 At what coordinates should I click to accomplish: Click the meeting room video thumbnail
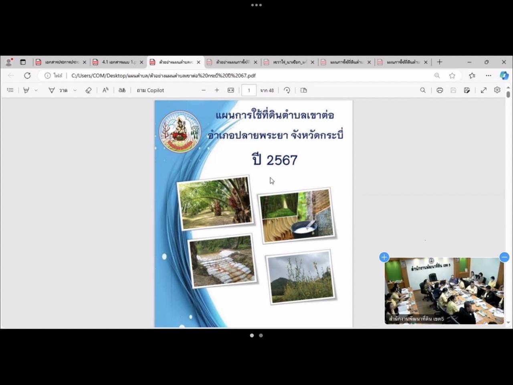pos(444,291)
